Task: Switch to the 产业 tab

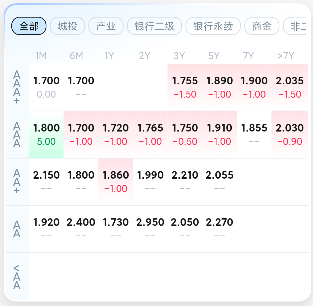Action: pyautogui.click(x=106, y=26)
